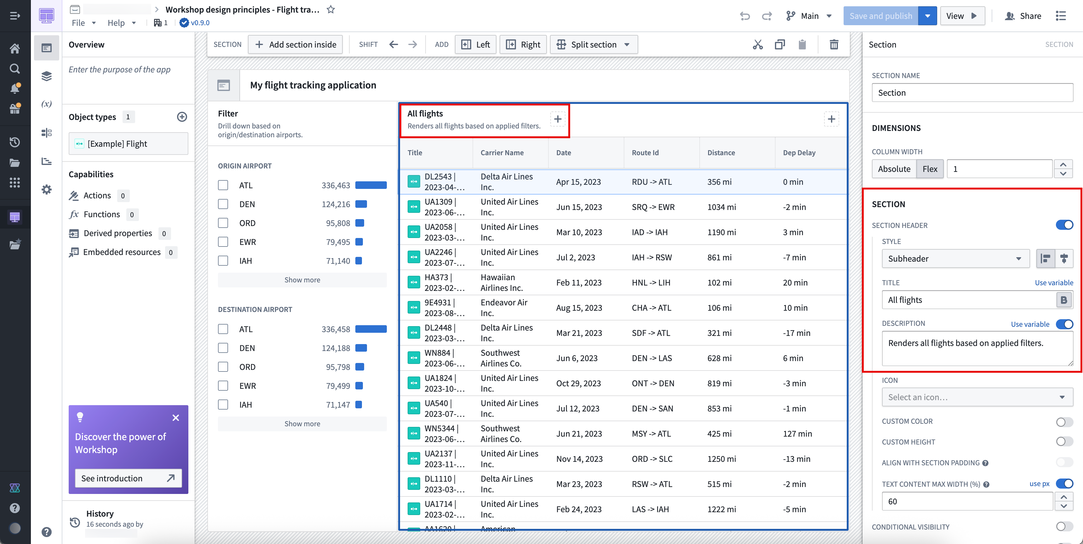This screenshot has width=1083, height=544.
Task: Enable the Custom Color toggle
Action: [1064, 422]
